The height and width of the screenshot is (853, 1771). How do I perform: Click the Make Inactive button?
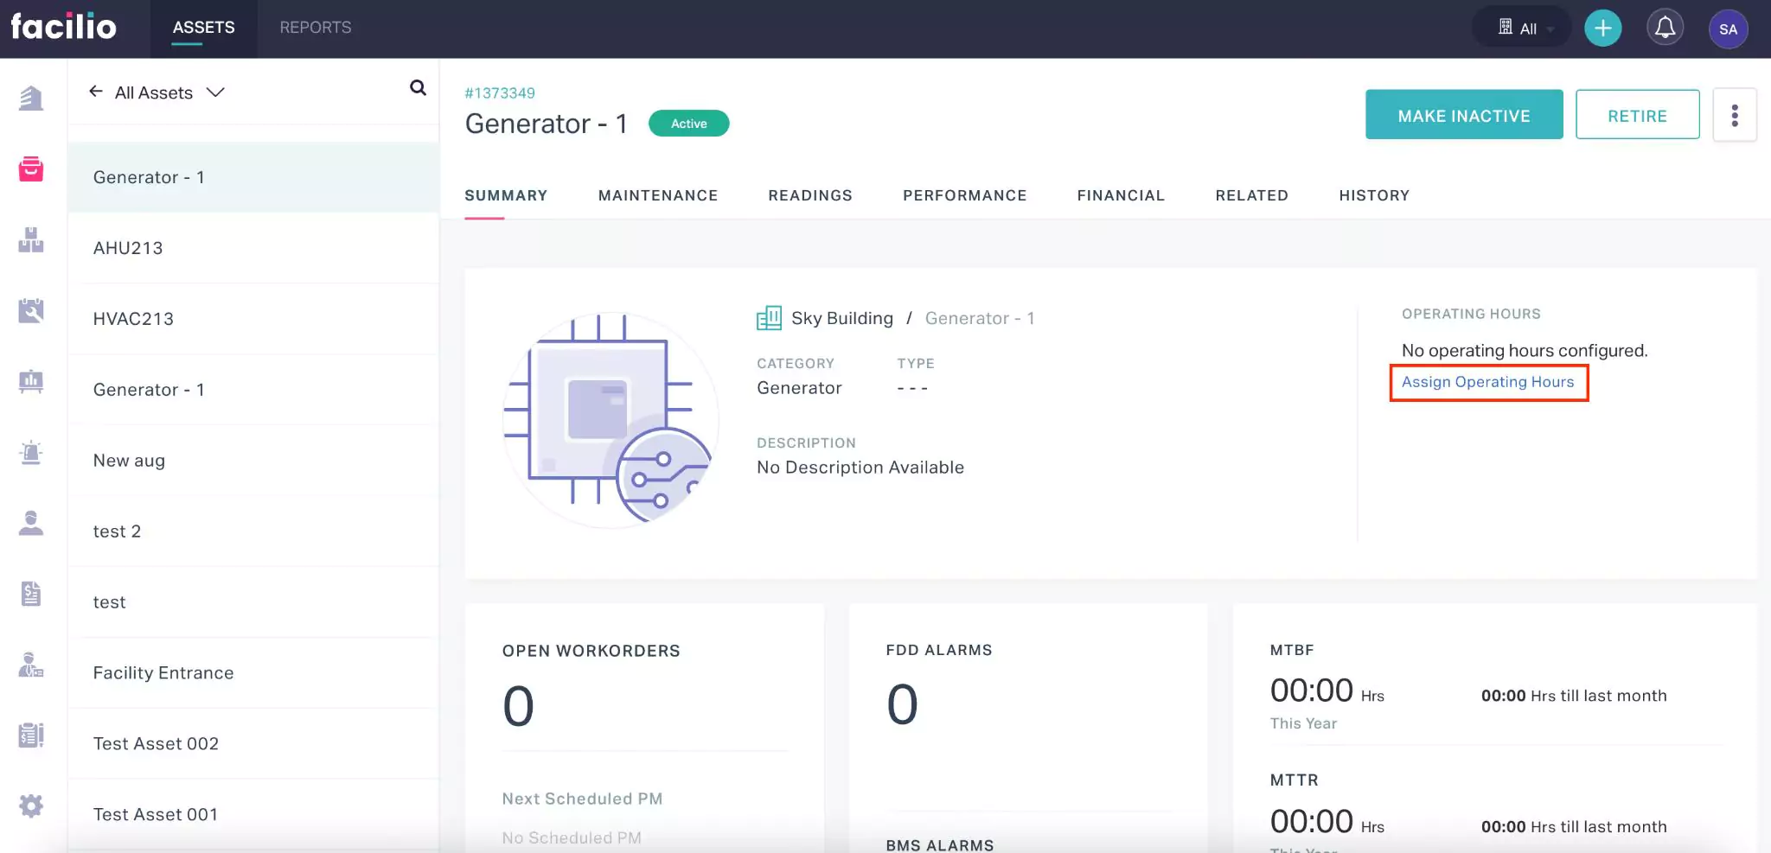(x=1463, y=115)
